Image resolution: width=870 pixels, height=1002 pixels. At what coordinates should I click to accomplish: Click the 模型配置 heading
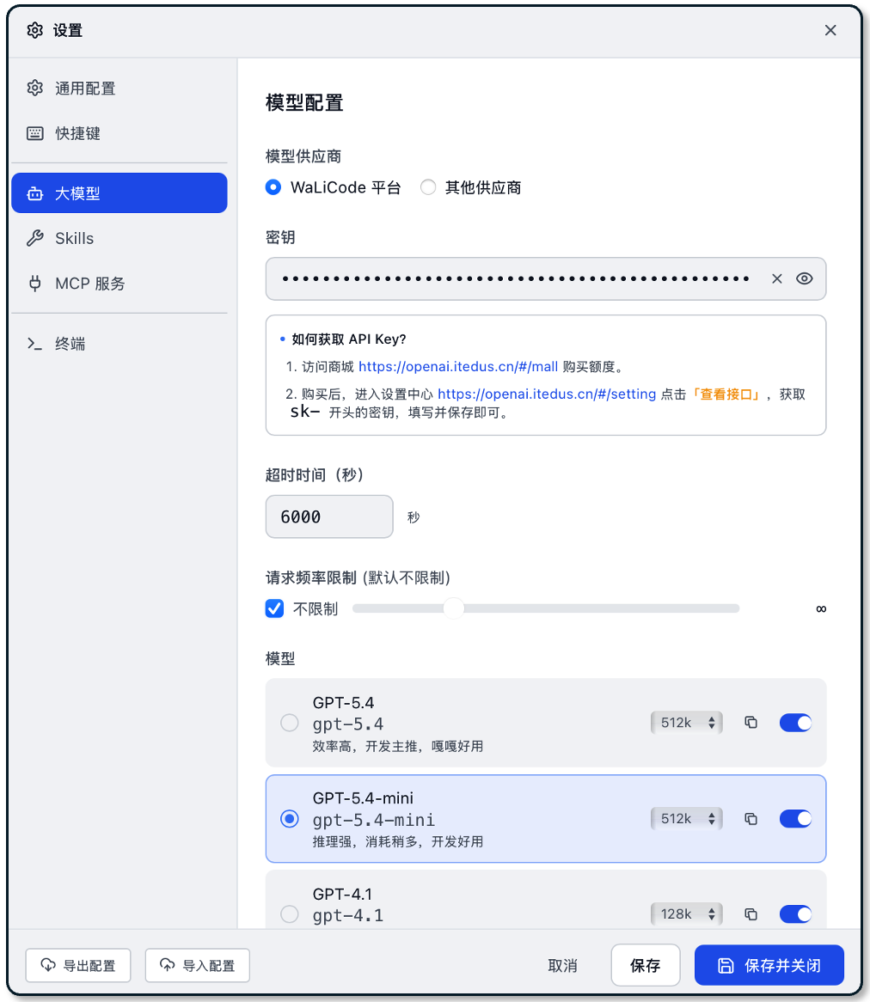point(304,102)
